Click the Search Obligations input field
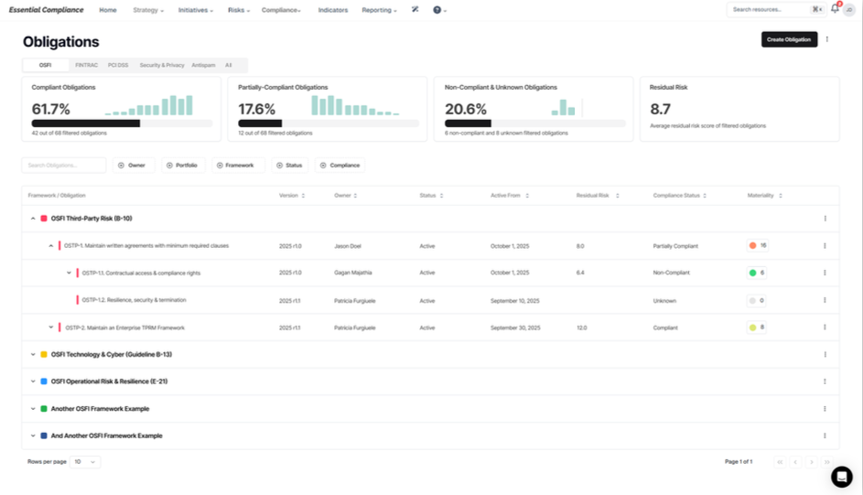The image size is (863, 495). [64, 165]
